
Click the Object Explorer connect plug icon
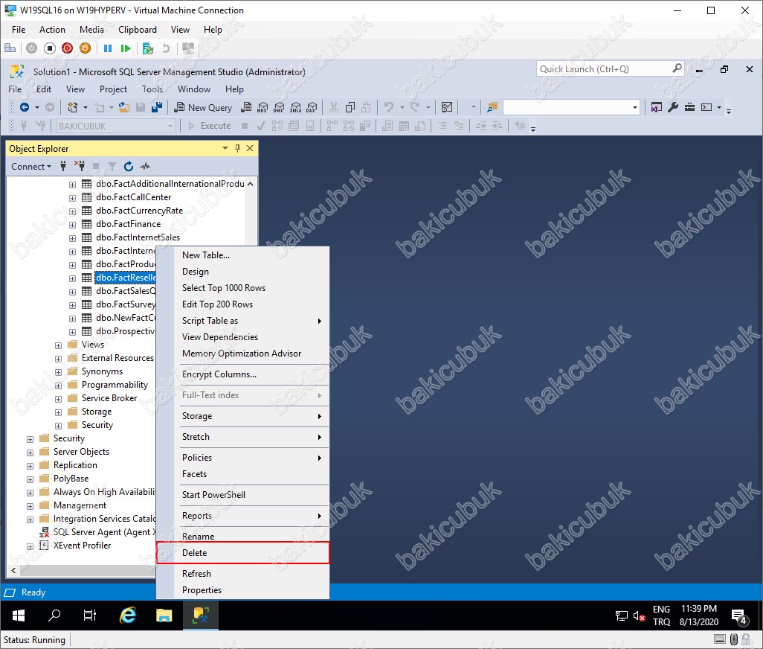tap(63, 167)
